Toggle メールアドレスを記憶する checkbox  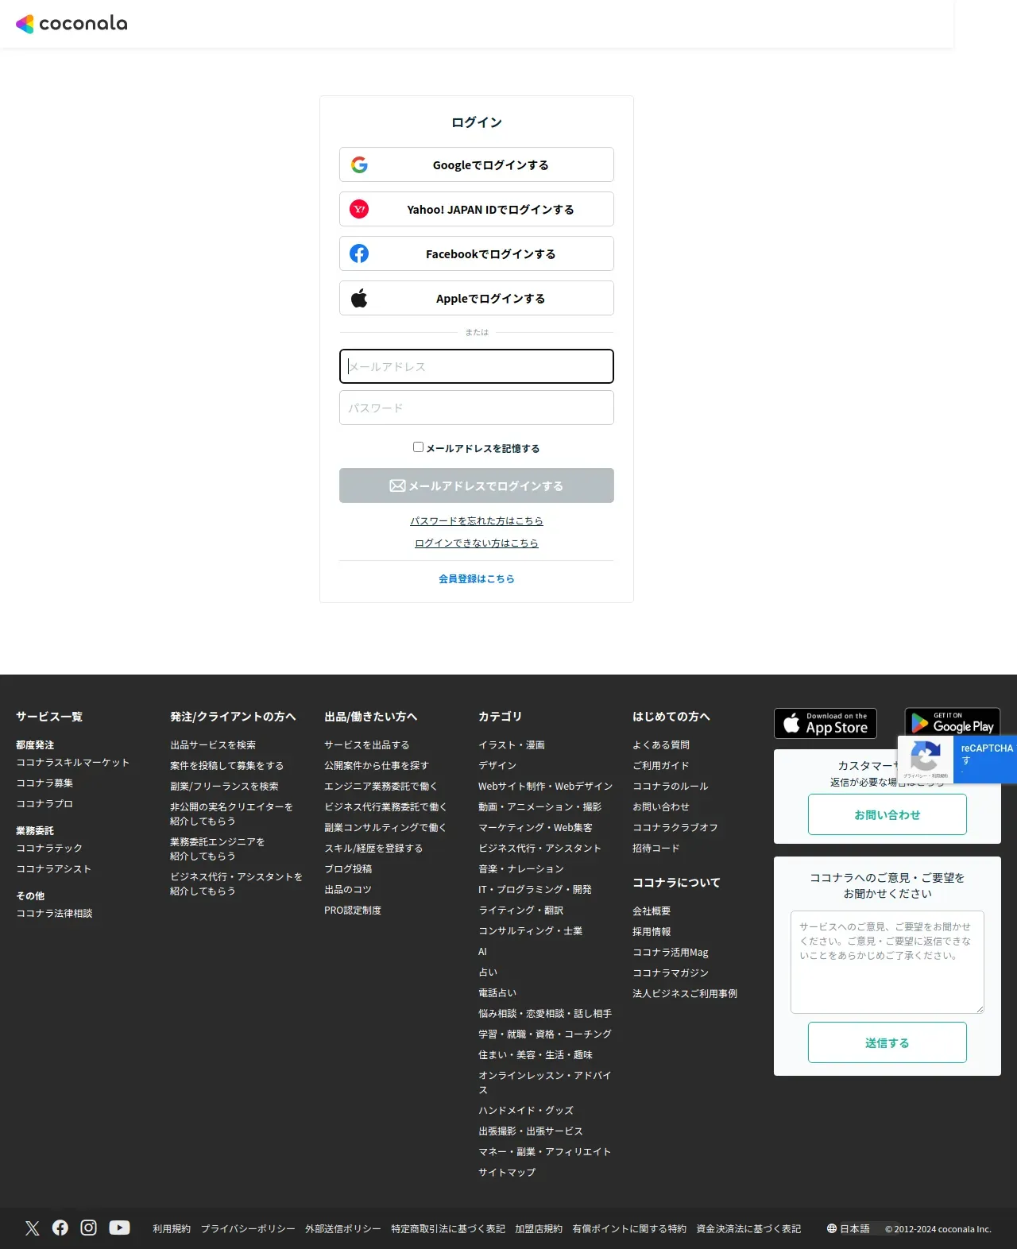point(418,447)
